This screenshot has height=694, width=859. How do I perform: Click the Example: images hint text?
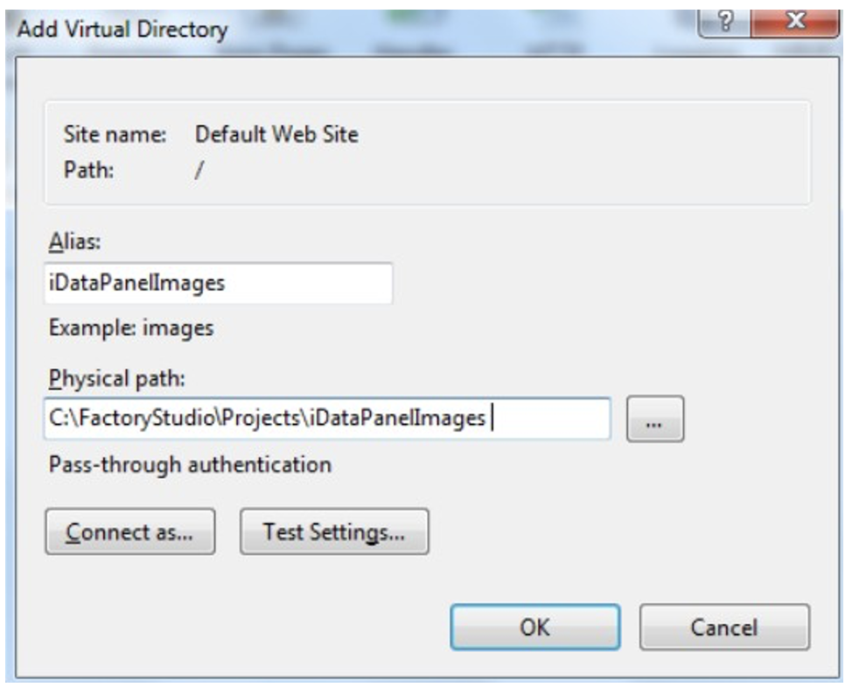coord(131,329)
